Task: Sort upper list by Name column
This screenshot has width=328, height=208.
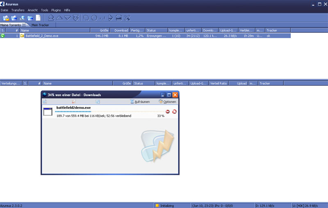Action: pyautogui.click(x=55, y=30)
